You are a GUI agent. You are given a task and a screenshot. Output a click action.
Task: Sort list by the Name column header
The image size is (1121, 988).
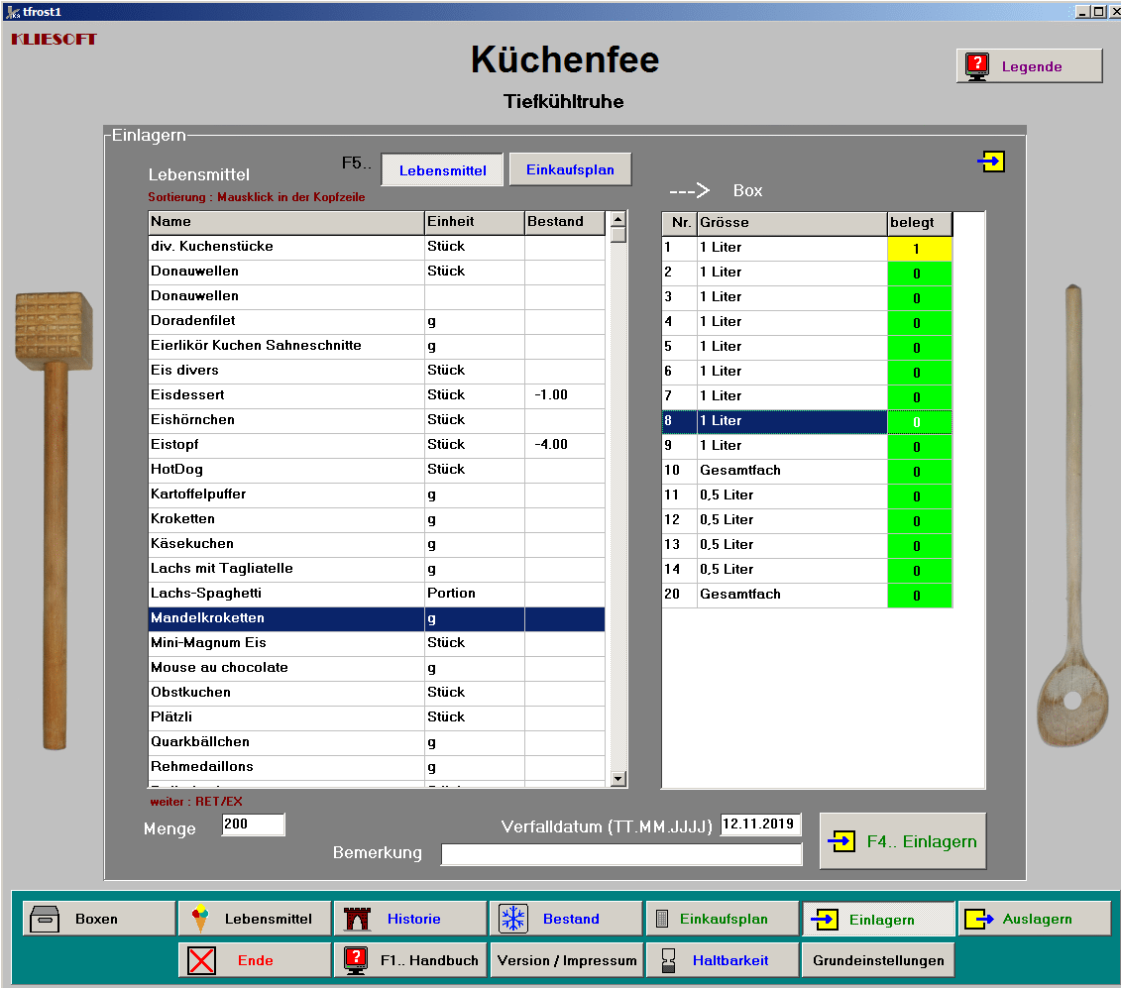(x=285, y=222)
